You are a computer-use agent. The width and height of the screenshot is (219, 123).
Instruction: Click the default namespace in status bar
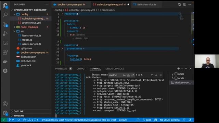point(123,120)
